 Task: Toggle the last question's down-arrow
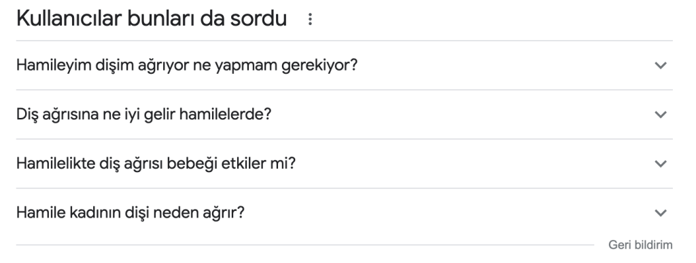tap(661, 213)
